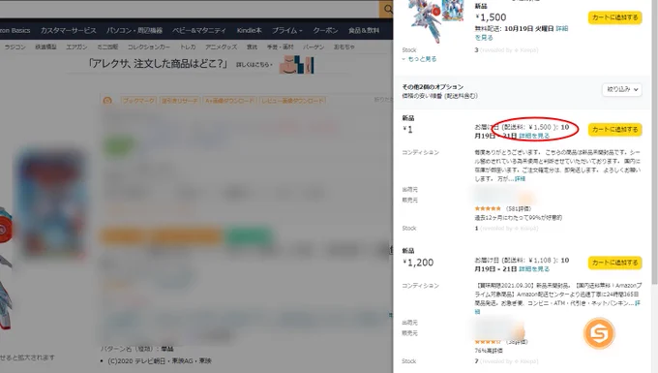Open Kindle本 navigation item
The height and width of the screenshot is (373, 658).
tap(249, 30)
